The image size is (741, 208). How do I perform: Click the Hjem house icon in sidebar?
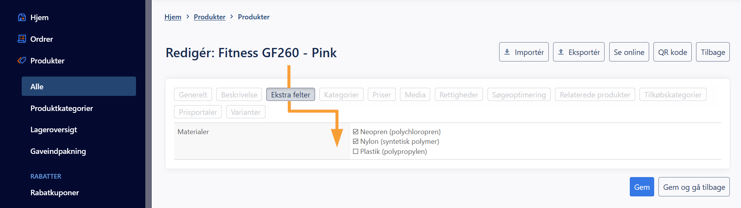click(22, 17)
